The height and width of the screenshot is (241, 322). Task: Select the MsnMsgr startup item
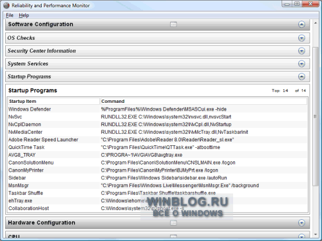(19, 186)
